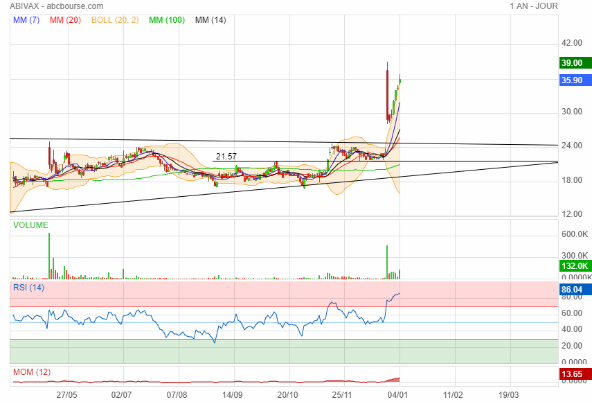Viewport: 592px width, 402px height.
Task: Click the 25/11 date axis label
Action: click(x=343, y=395)
